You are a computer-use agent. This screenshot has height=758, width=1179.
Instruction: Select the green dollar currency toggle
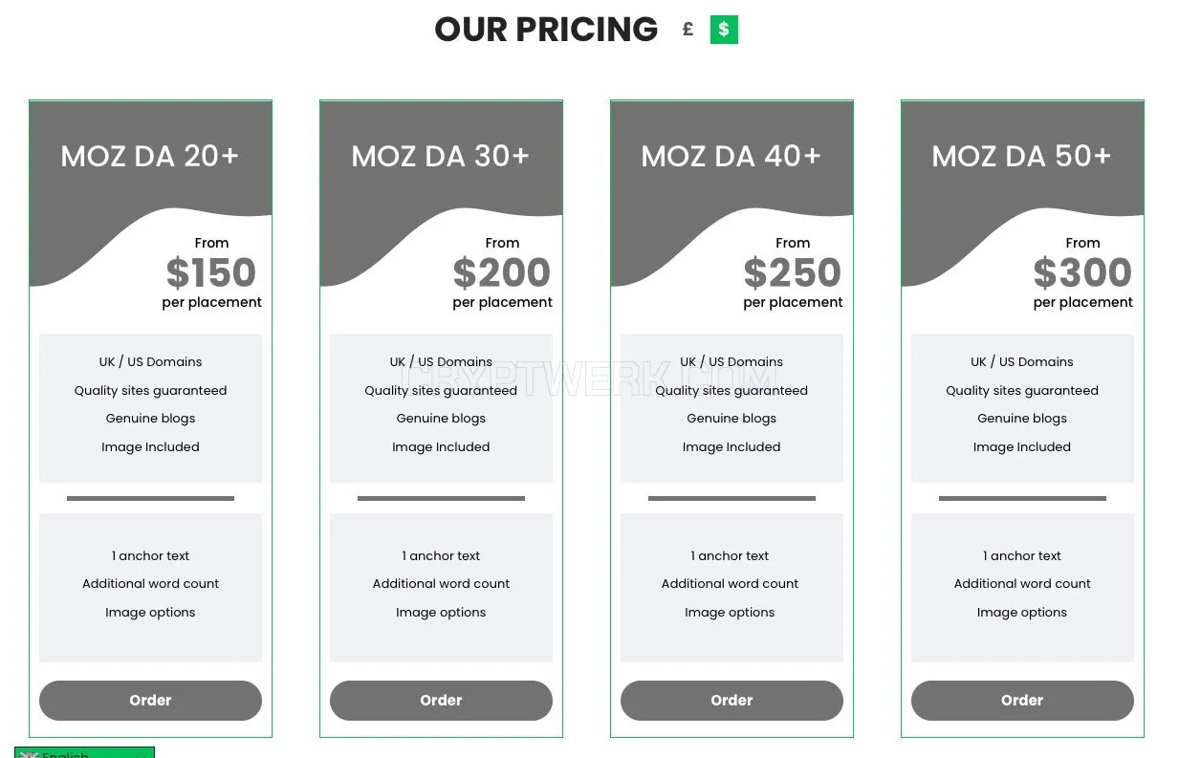click(724, 30)
